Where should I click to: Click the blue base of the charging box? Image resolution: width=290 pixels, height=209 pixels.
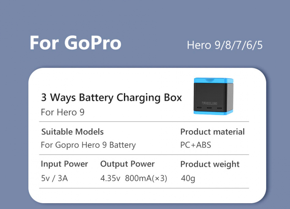point(213,112)
